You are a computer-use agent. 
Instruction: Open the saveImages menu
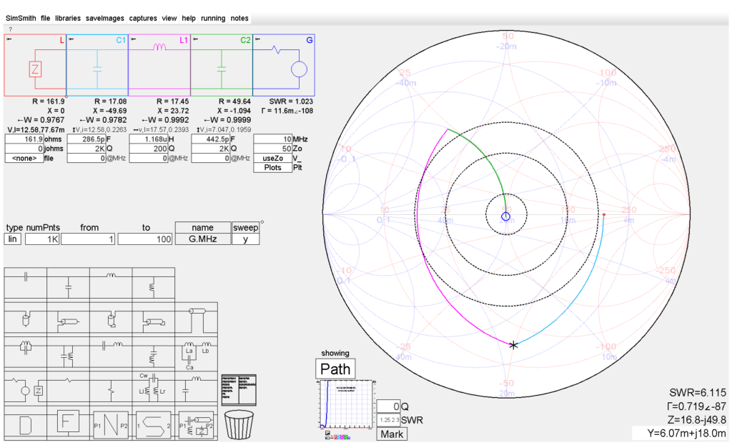coord(104,18)
